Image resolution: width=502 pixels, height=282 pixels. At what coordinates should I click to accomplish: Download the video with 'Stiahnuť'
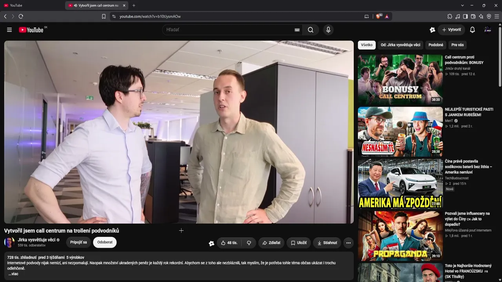click(327, 243)
